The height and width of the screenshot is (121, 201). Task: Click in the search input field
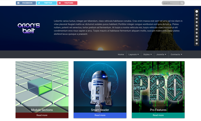(171, 3)
